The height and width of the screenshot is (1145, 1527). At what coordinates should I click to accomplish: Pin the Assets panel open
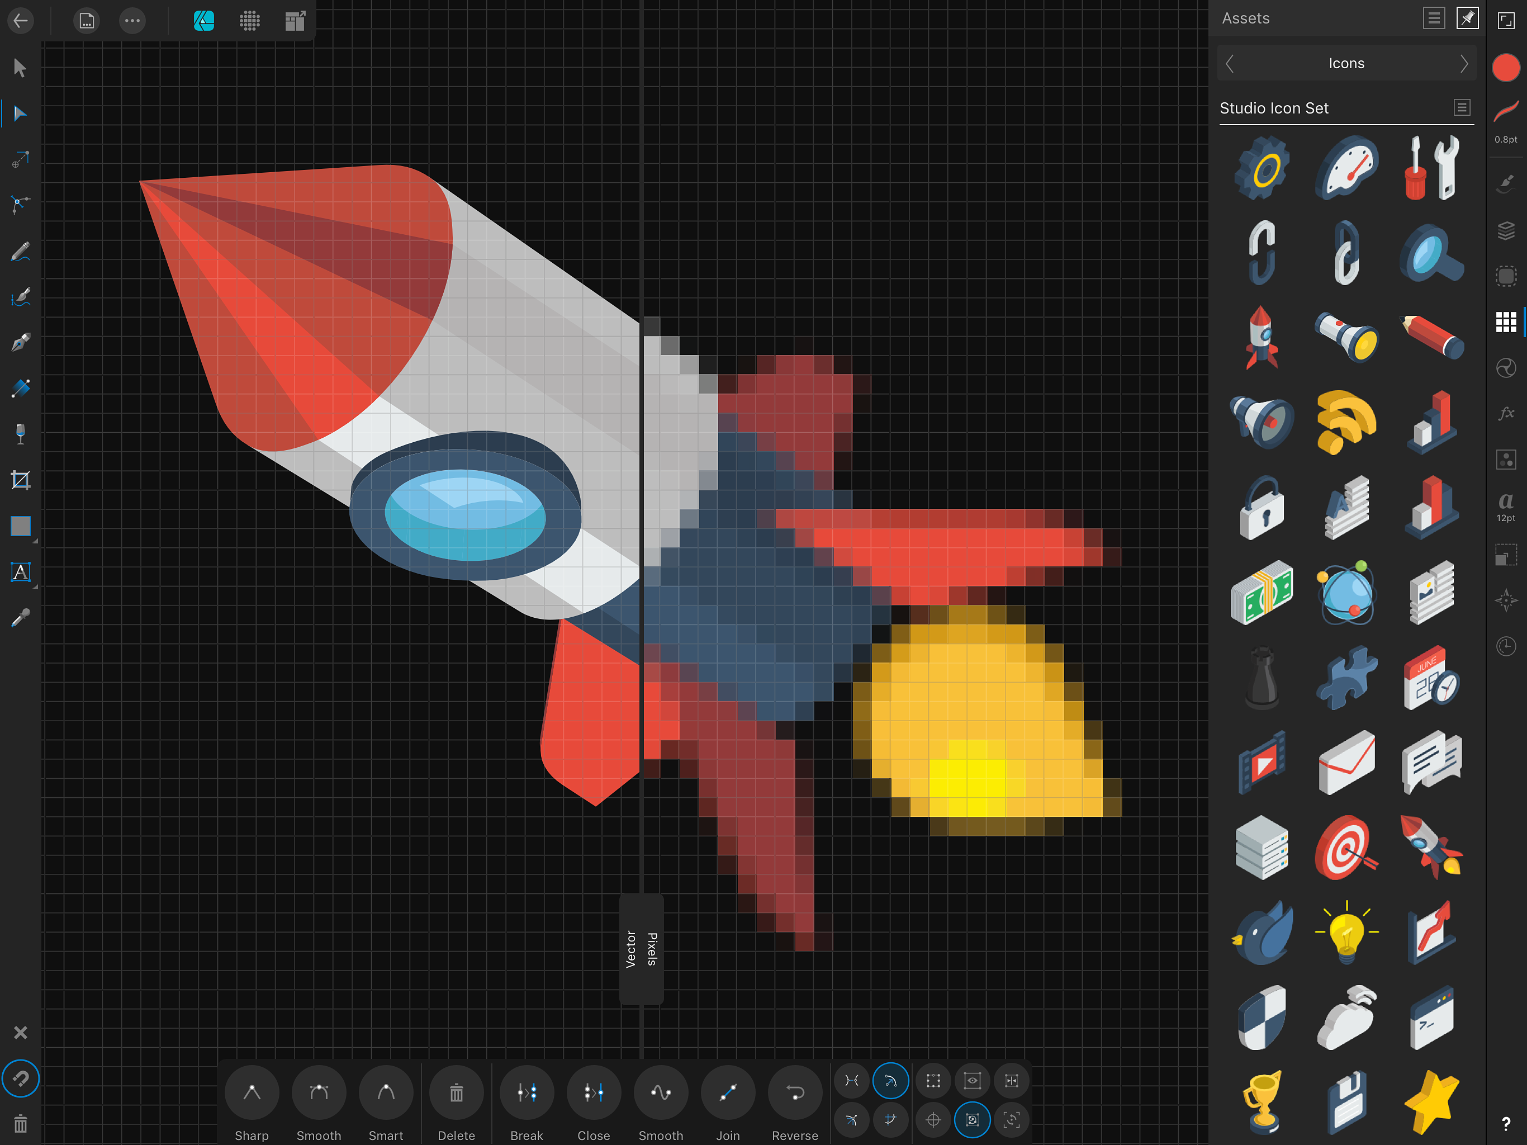(x=1467, y=18)
